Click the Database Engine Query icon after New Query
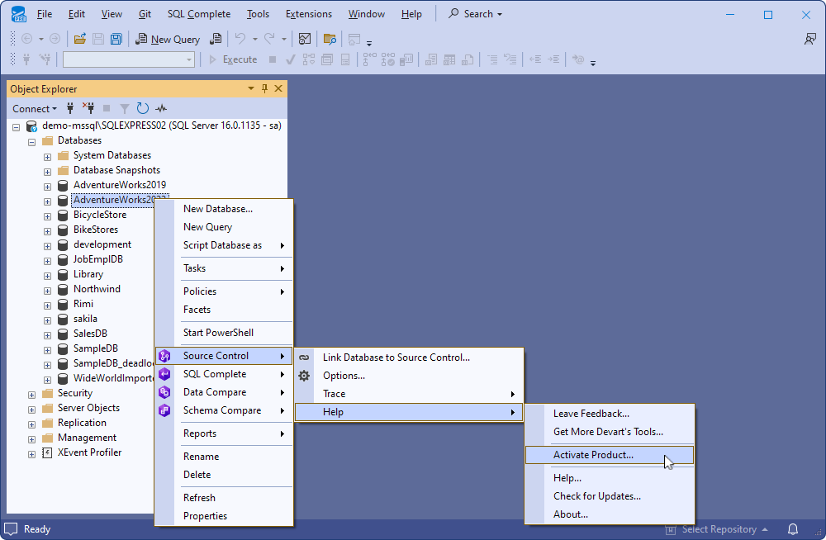Screen dimensions: 826x540 [x=216, y=39]
